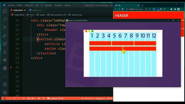Open a new tab in Chrome
Viewport: 185px width, 104px height.
pyautogui.click(x=143, y=5)
